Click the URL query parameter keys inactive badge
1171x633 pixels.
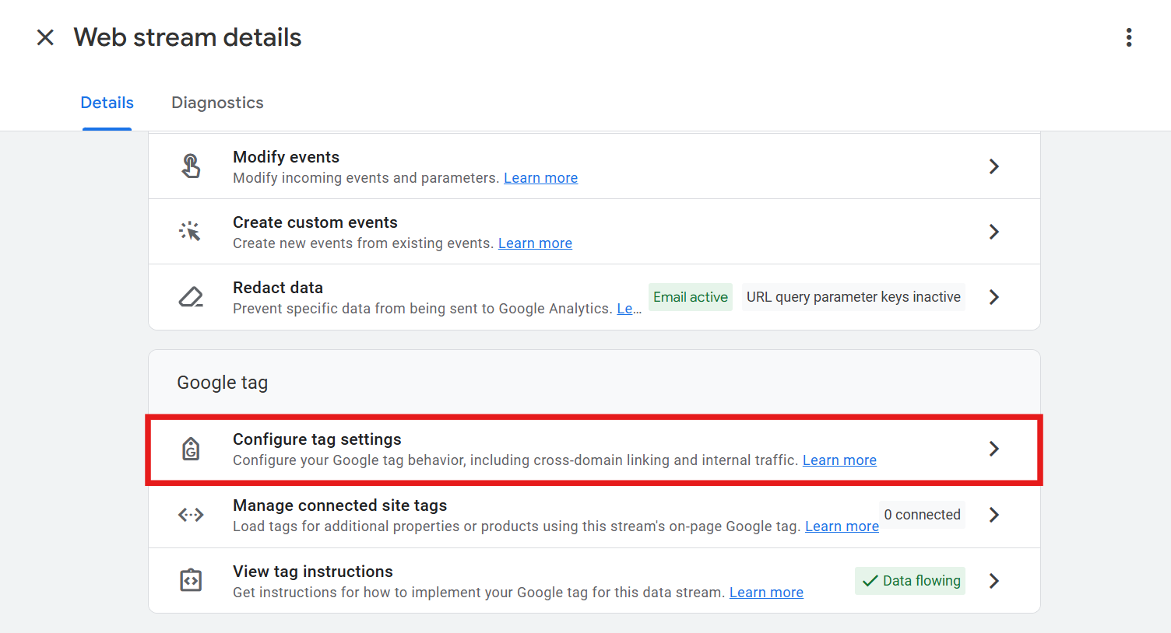(x=853, y=297)
